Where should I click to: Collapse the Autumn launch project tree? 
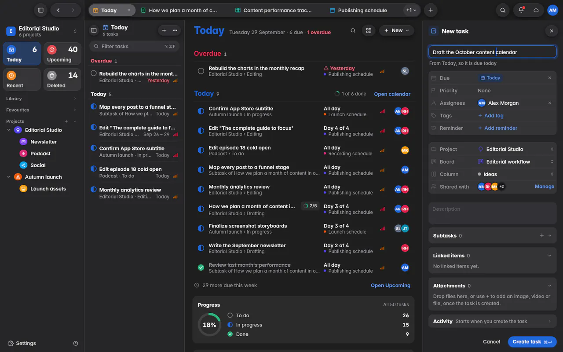click(9, 177)
